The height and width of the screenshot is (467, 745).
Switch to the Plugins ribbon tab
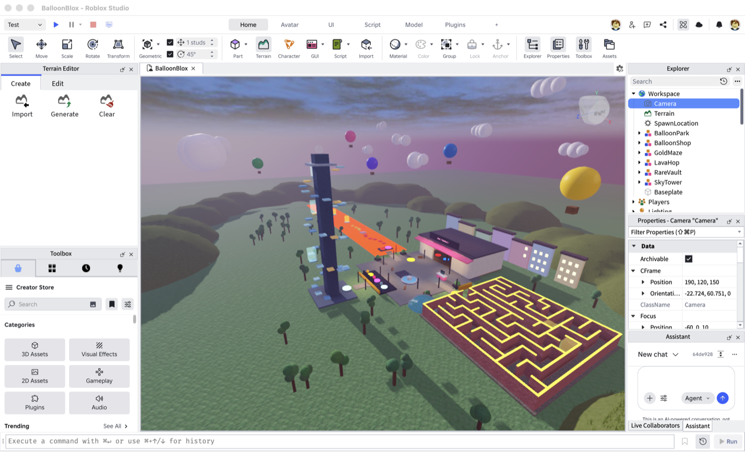click(x=455, y=24)
